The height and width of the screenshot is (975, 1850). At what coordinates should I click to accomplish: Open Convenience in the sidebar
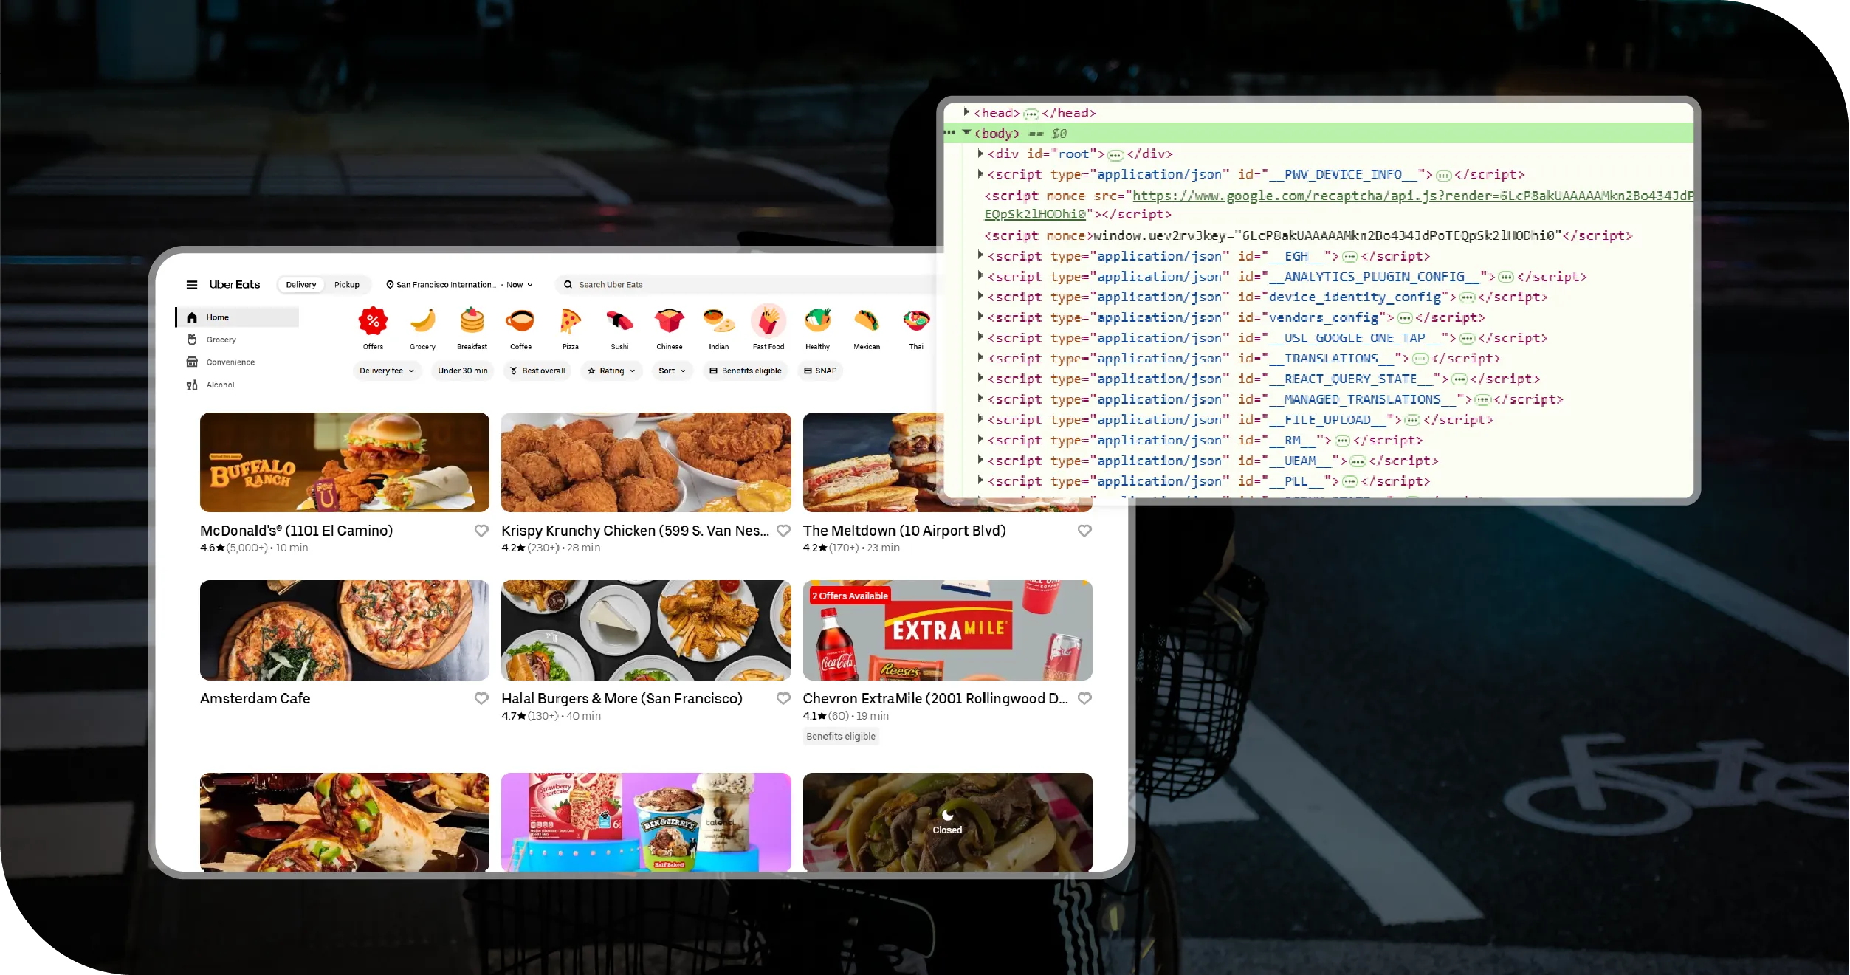pos(230,362)
